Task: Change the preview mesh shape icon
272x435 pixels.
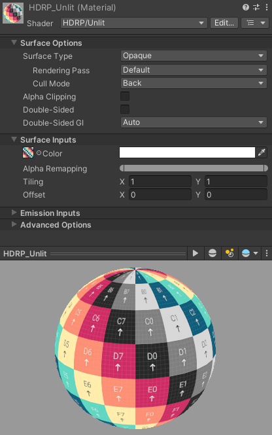Action: pyautogui.click(x=212, y=253)
